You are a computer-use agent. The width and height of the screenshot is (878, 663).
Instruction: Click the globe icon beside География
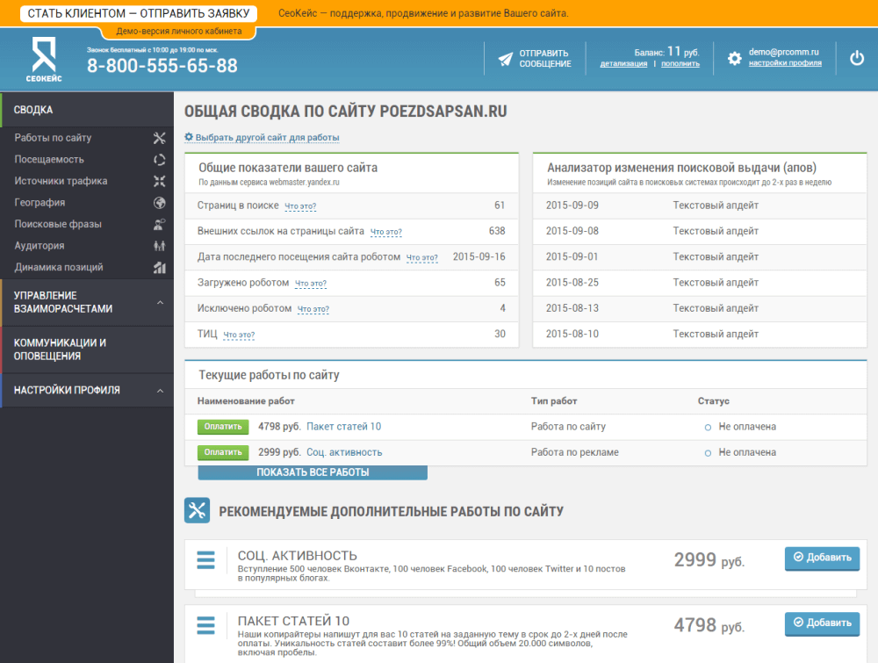coord(160,203)
